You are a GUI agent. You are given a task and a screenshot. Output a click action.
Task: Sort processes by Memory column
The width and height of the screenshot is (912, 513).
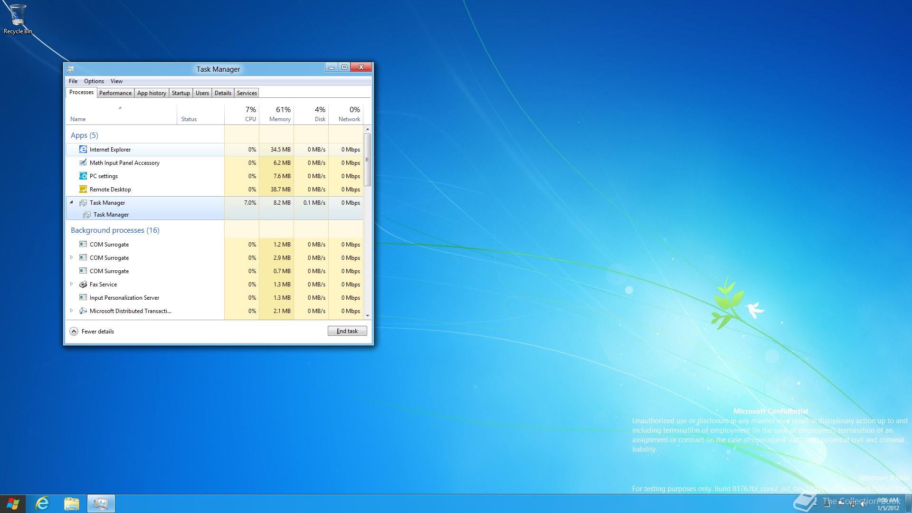click(276, 114)
